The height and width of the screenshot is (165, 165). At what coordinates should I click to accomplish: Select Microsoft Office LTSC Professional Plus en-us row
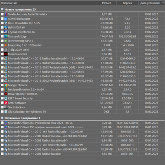pos(82,123)
